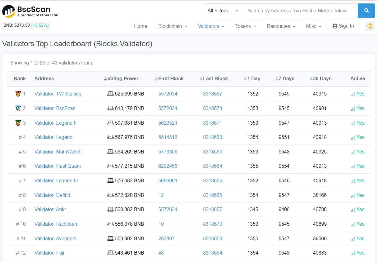Click the active signal icon in Avengers row
Image resolution: width=377 pixels, height=262 pixels.
[x=353, y=239]
